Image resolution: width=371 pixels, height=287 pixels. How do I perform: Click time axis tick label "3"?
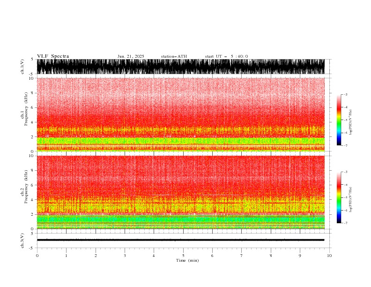[x=125, y=256]
